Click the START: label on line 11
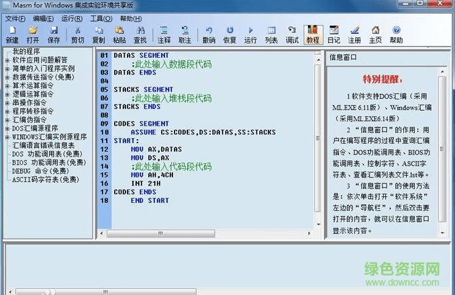Screen dimensions: 455x295 click(x=126, y=141)
